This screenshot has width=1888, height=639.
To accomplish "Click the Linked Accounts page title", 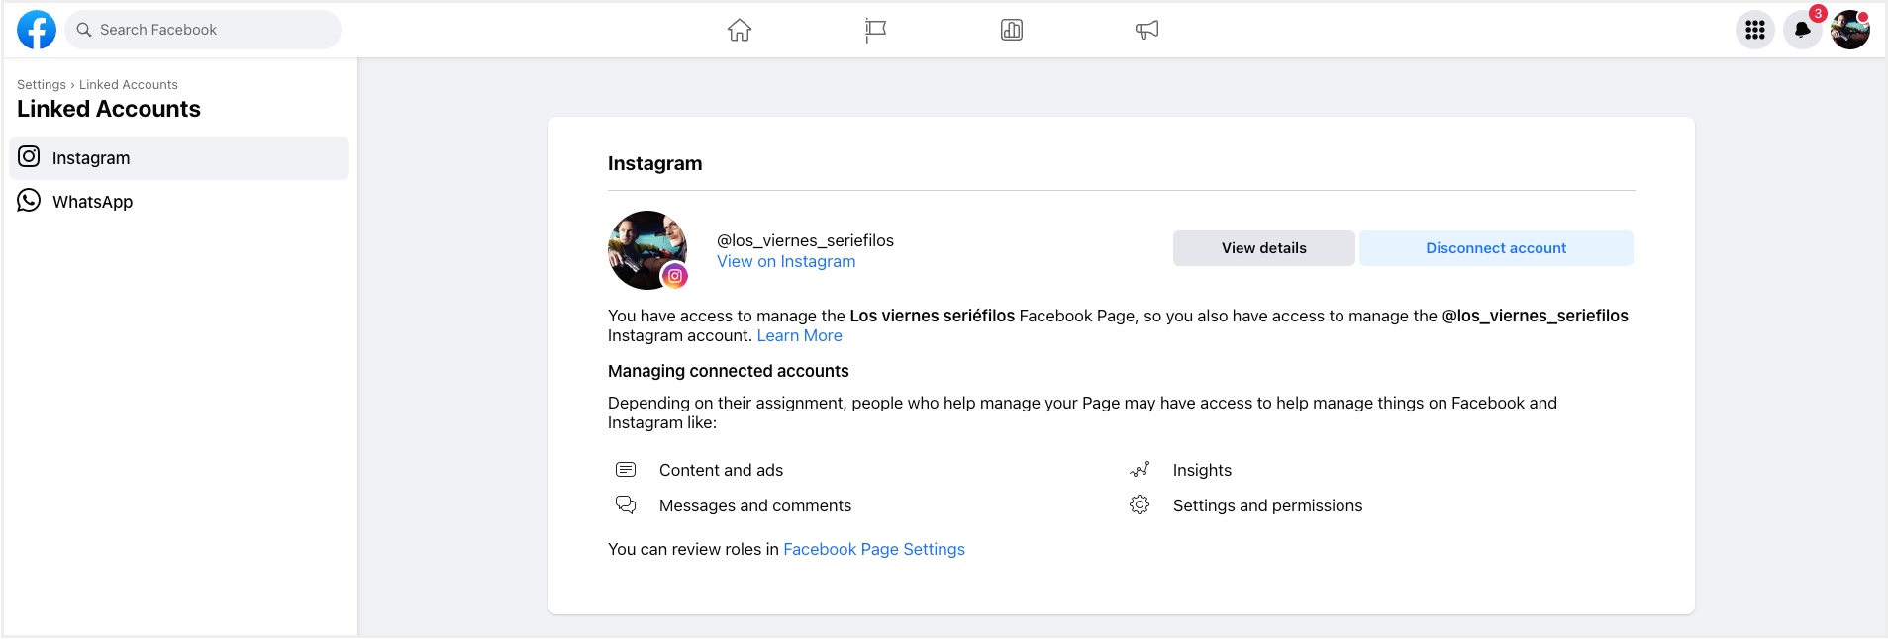I will point(109,109).
